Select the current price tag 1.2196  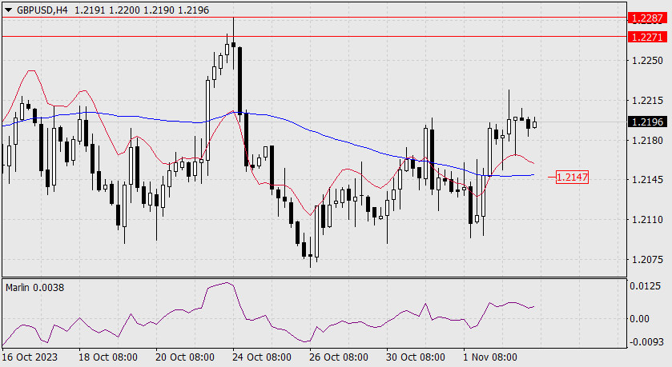[648, 122]
